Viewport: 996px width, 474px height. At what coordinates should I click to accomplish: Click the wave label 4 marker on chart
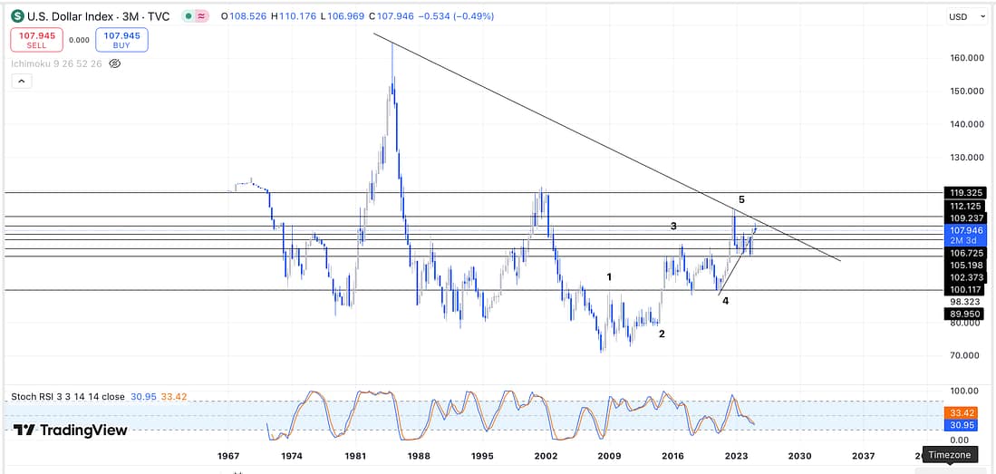[x=725, y=301]
